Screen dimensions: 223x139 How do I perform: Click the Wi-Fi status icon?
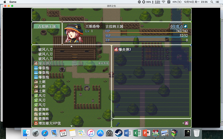[x=163, y=2]
